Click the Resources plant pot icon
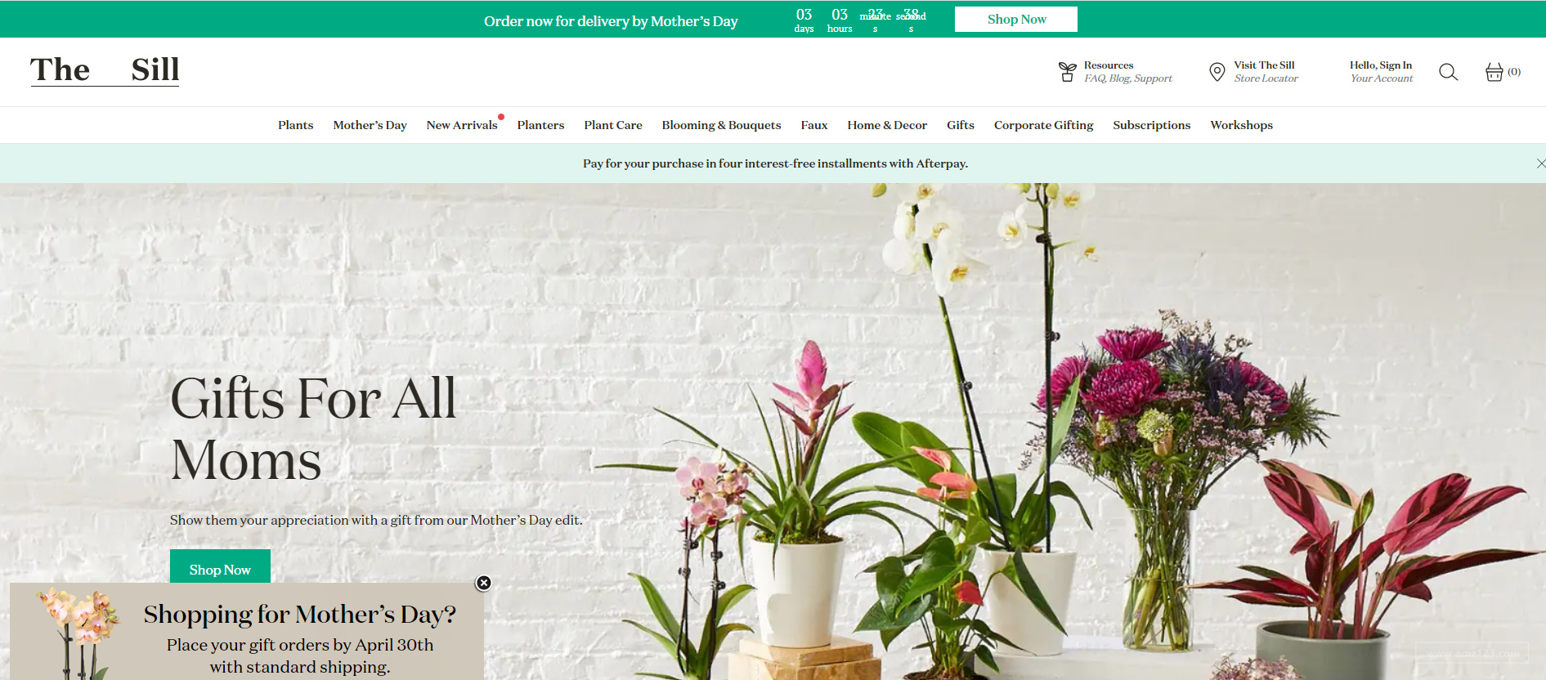The width and height of the screenshot is (1546, 680). pos(1067,72)
